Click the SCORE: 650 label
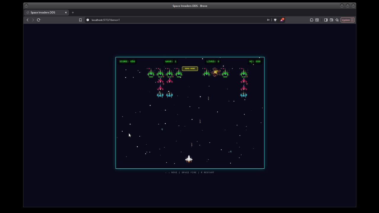Screen dimensions: 379x213 127,61
